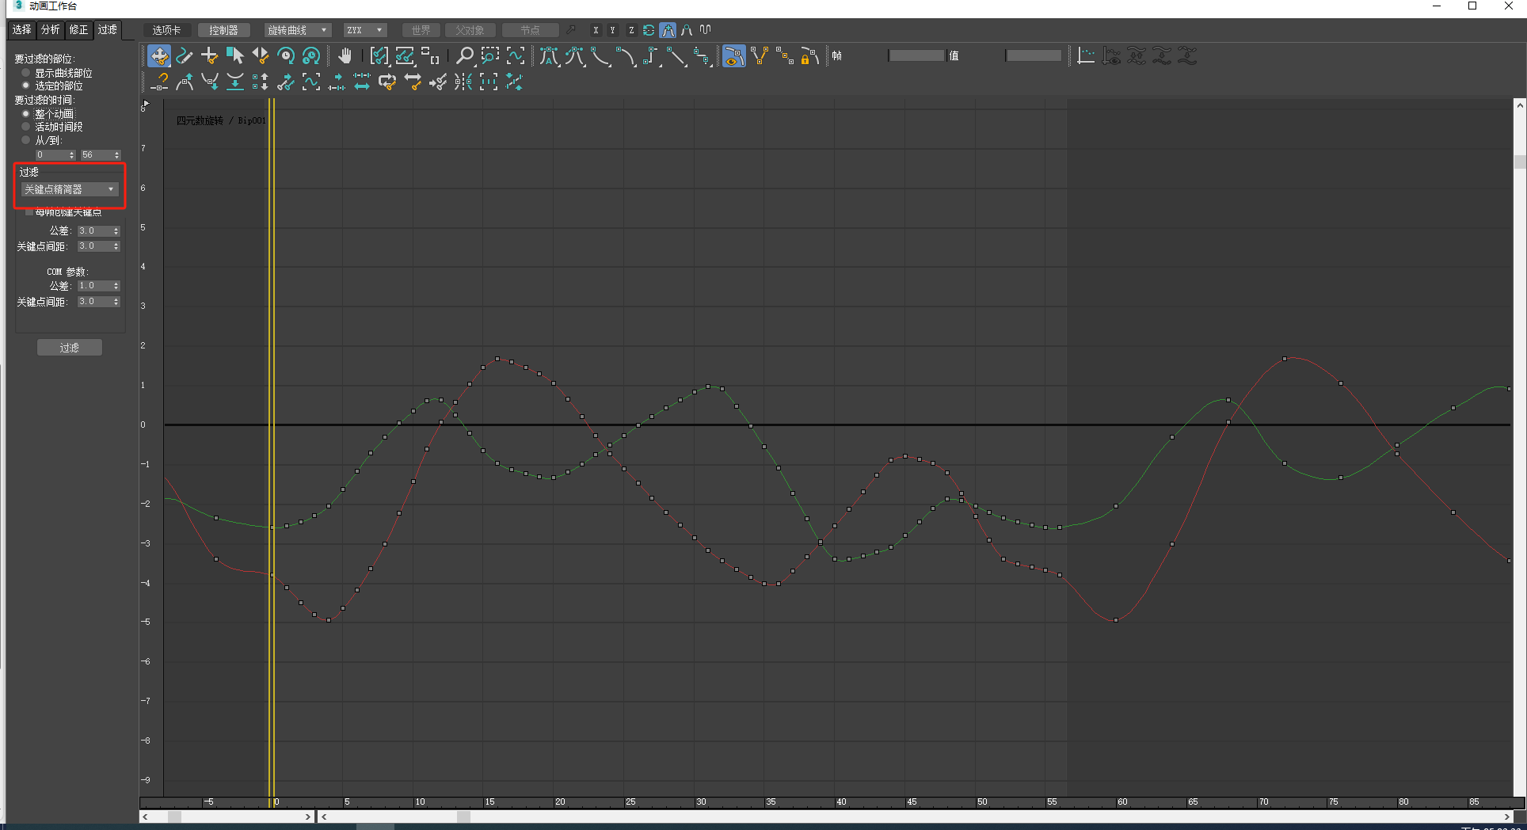The width and height of the screenshot is (1527, 830).
Task: Set tangents to Stepped
Action: point(651,56)
